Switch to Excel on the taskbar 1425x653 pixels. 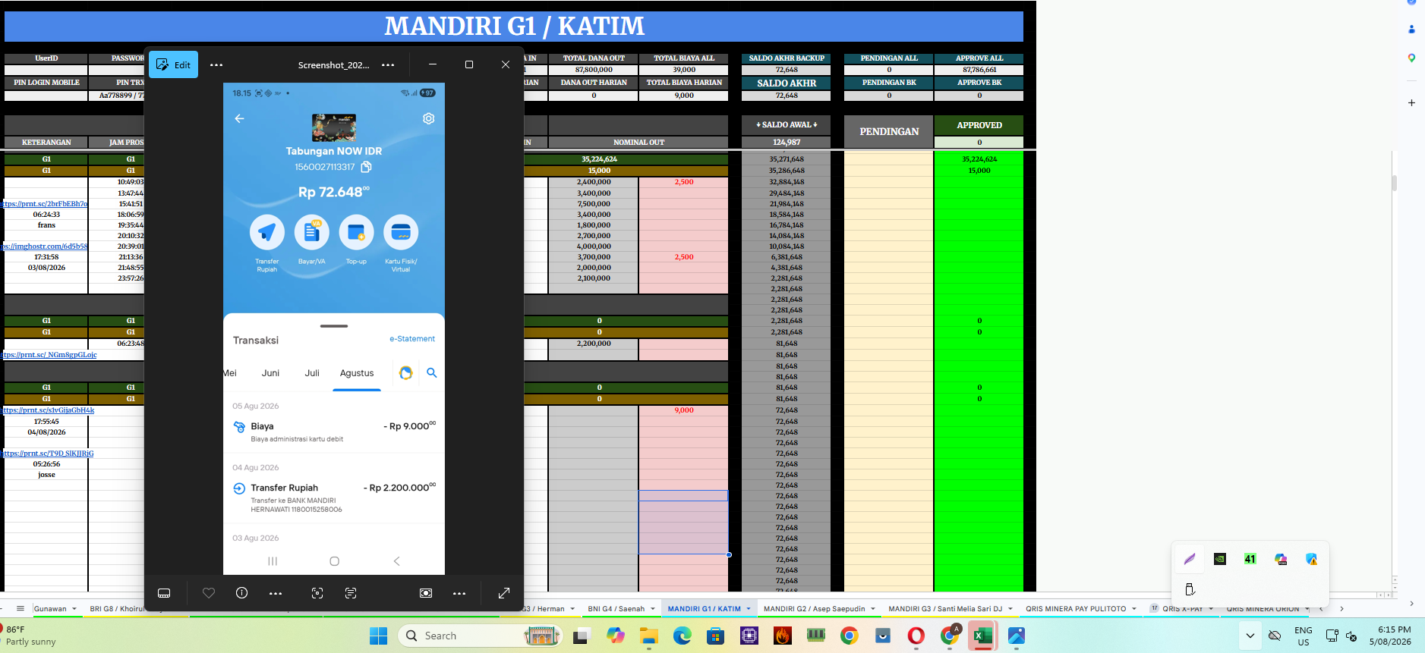(983, 636)
